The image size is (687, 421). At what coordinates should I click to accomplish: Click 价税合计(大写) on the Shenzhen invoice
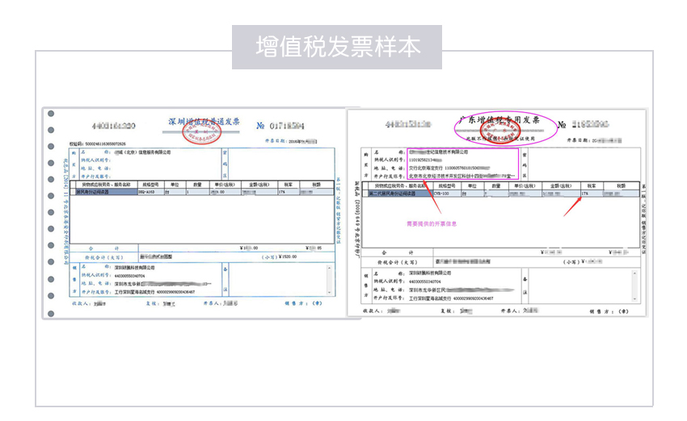point(103,257)
